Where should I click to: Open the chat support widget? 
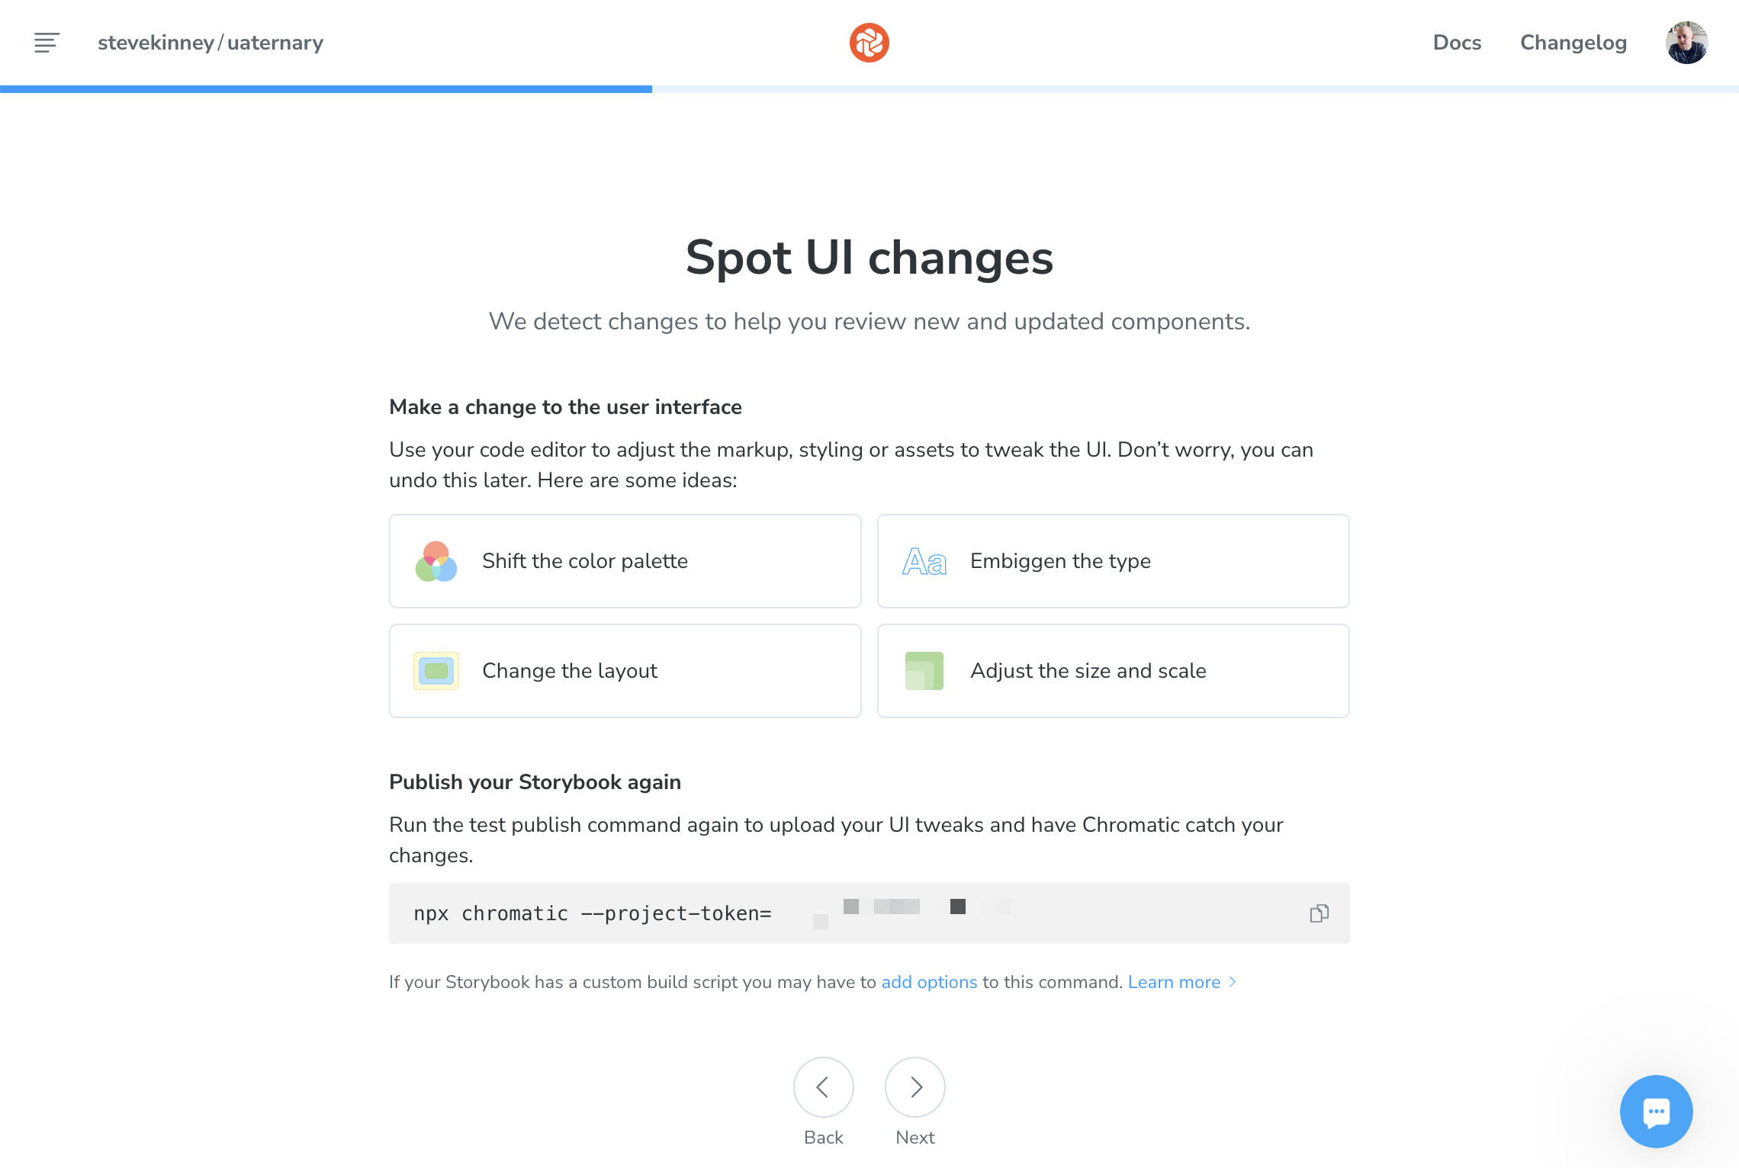[x=1656, y=1112]
